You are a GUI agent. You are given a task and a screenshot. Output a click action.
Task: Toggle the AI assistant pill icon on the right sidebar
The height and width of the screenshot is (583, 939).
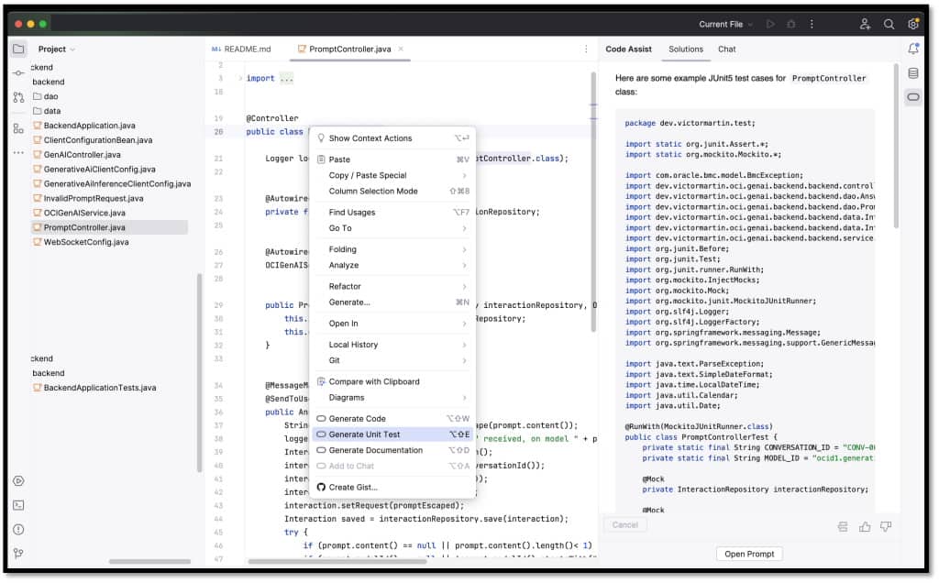(x=913, y=95)
